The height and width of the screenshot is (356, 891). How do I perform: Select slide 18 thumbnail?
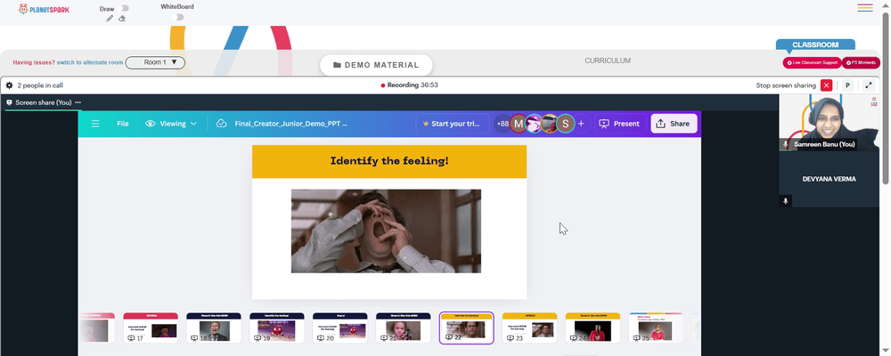[x=214, y=328]
